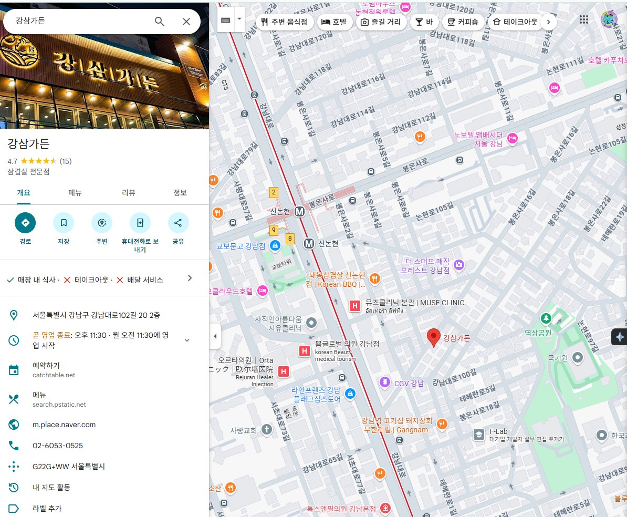
Task: Switch to the 정보 tab
Action: point(180,192)
